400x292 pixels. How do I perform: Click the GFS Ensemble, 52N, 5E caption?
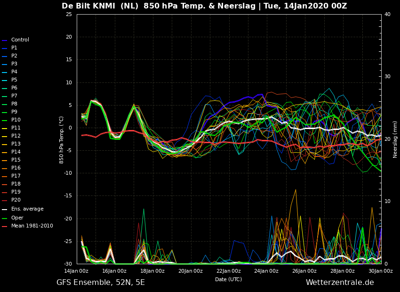[x=101, y=283]
